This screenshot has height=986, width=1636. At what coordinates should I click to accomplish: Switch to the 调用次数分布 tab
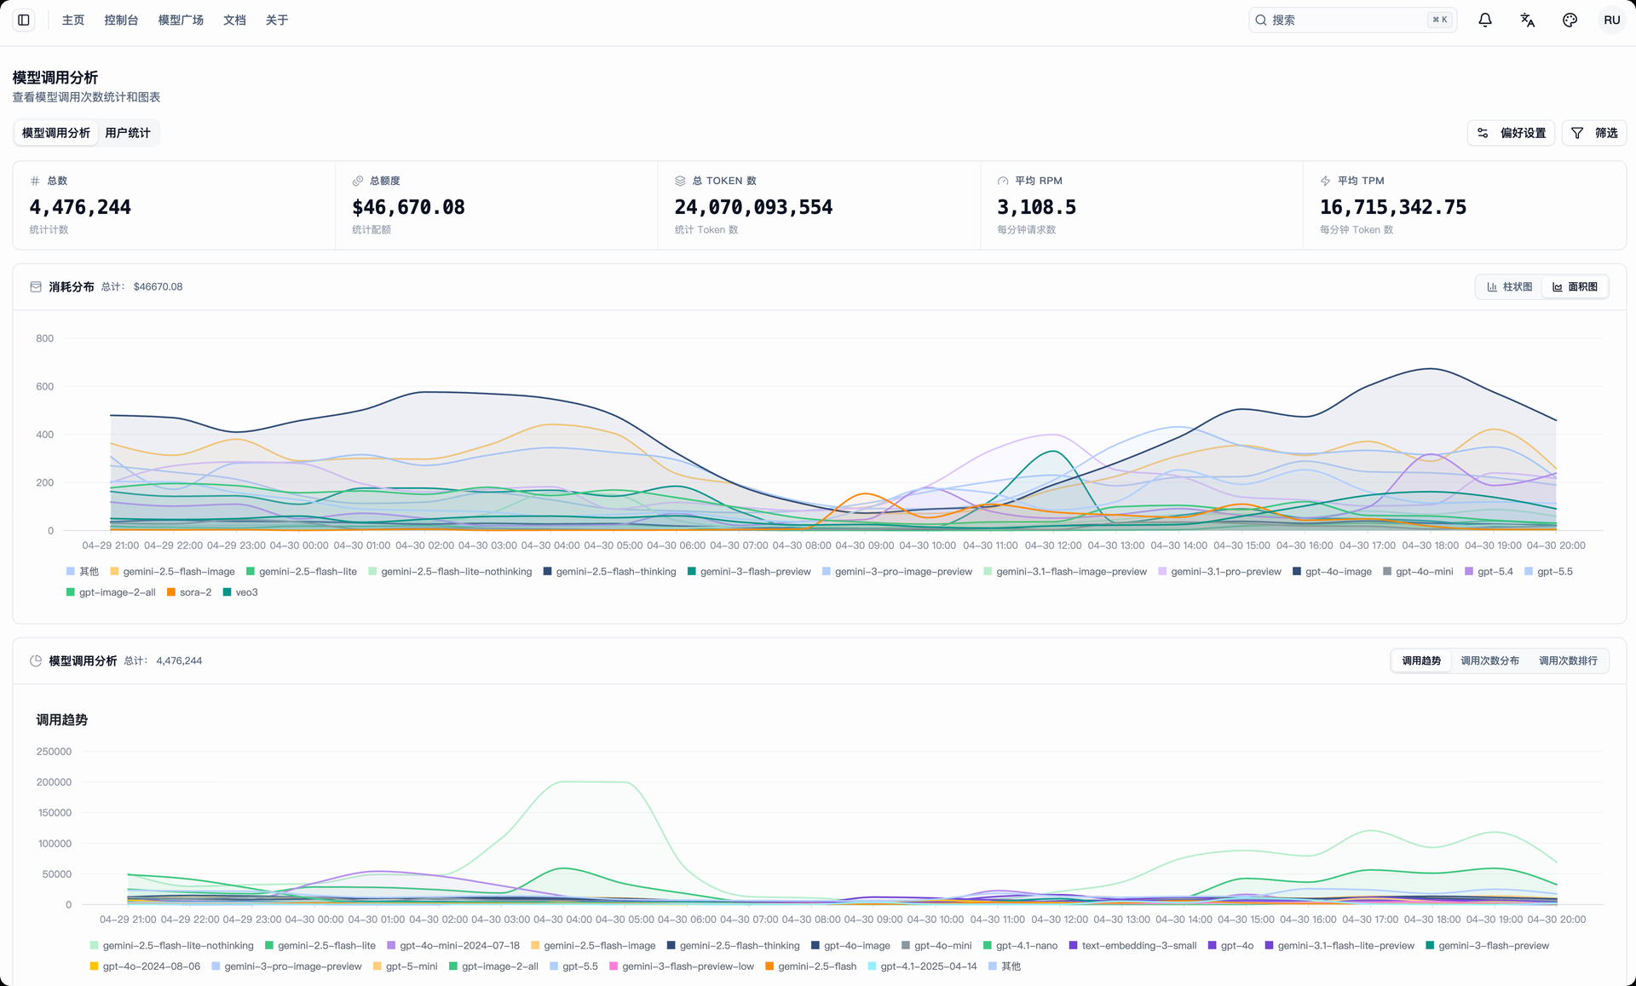(x=1489, y=660)
